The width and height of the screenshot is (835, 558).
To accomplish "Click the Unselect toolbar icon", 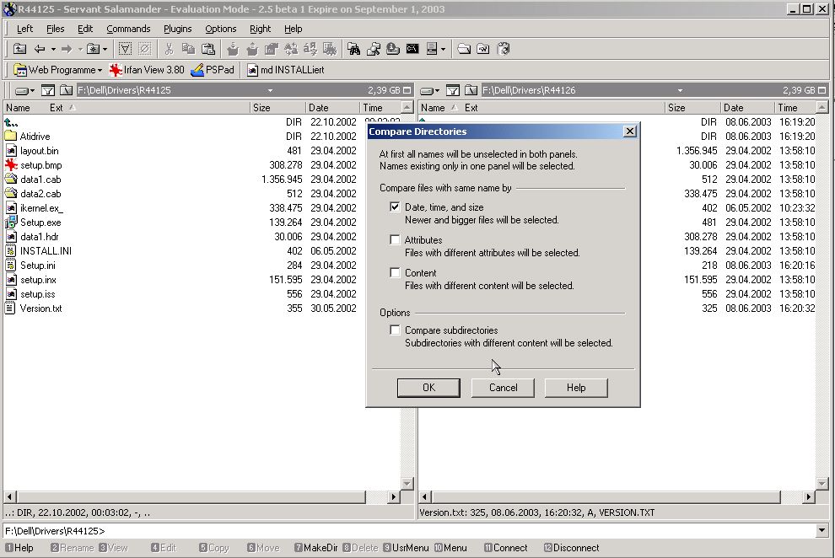I will coord(144,49).
